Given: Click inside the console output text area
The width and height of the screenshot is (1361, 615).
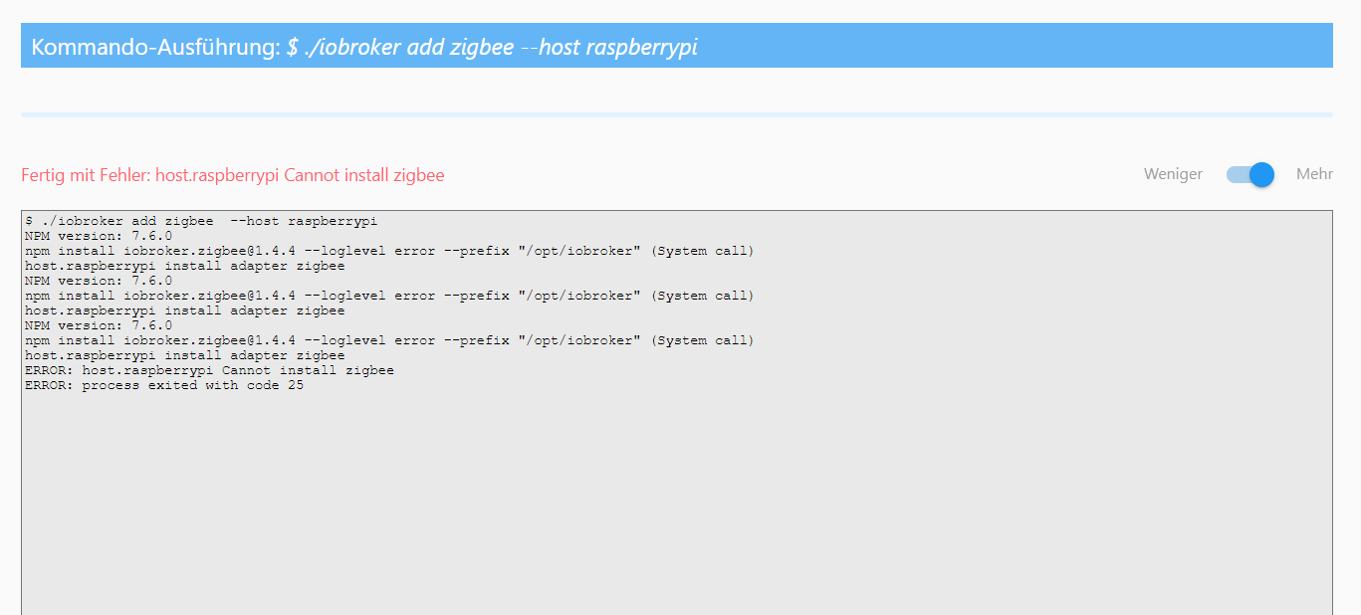Looking at the screenshot, I should coord(677,413).
